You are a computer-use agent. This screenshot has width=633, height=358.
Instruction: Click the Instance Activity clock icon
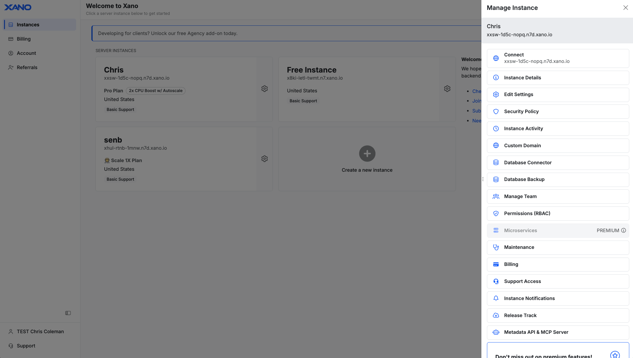coord(496,129)
